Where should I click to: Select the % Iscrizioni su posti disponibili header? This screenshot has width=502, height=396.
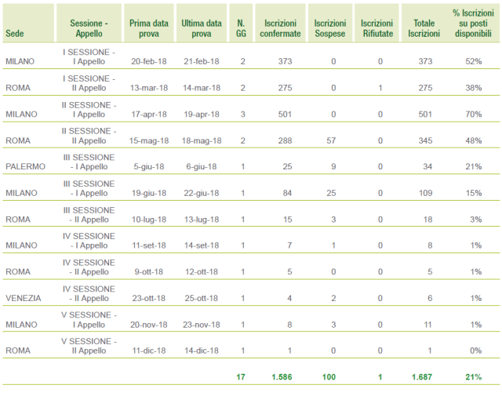click(472, 24)
